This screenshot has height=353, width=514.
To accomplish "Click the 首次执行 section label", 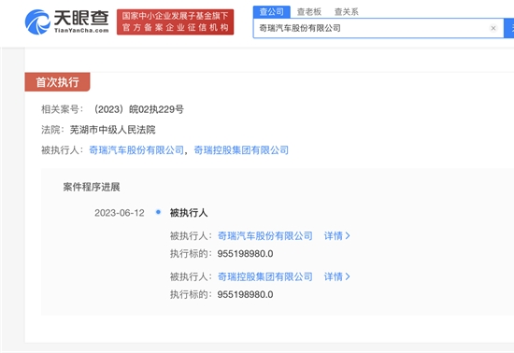I will 57,82.
